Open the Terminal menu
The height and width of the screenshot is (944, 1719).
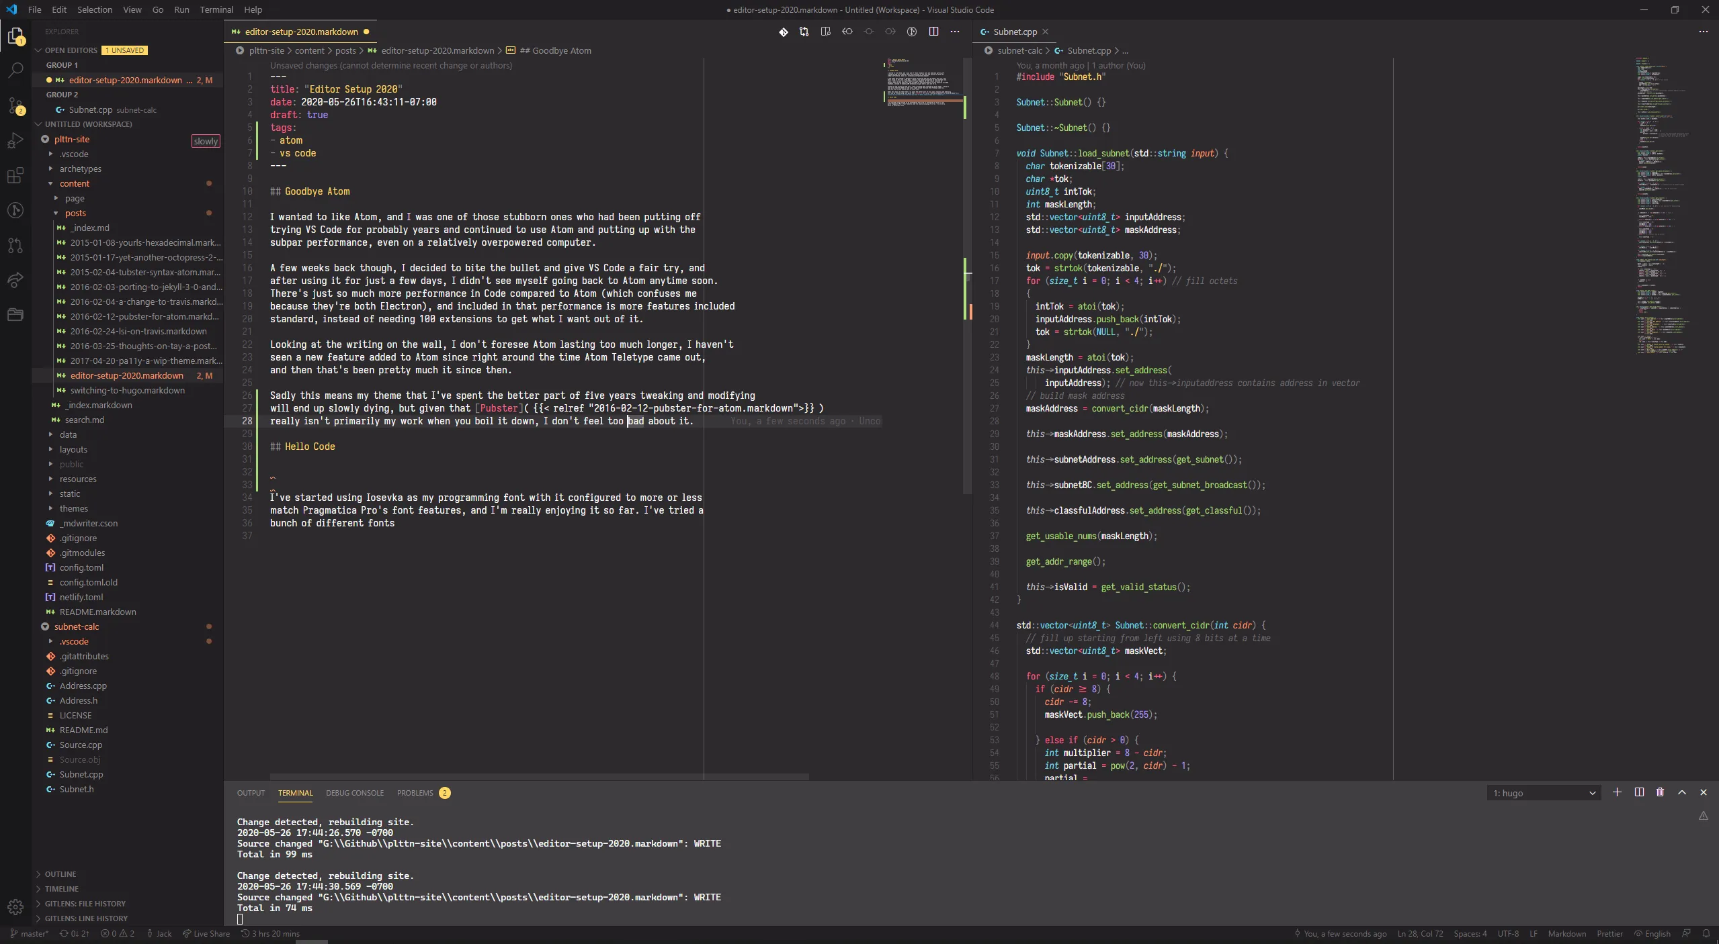[x=216, y=9]
